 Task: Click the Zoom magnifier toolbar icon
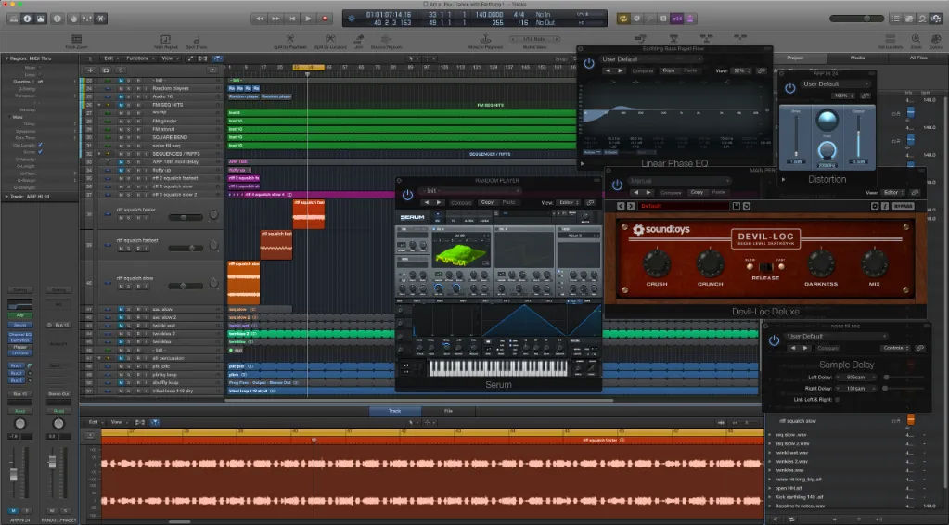[916, 41]
